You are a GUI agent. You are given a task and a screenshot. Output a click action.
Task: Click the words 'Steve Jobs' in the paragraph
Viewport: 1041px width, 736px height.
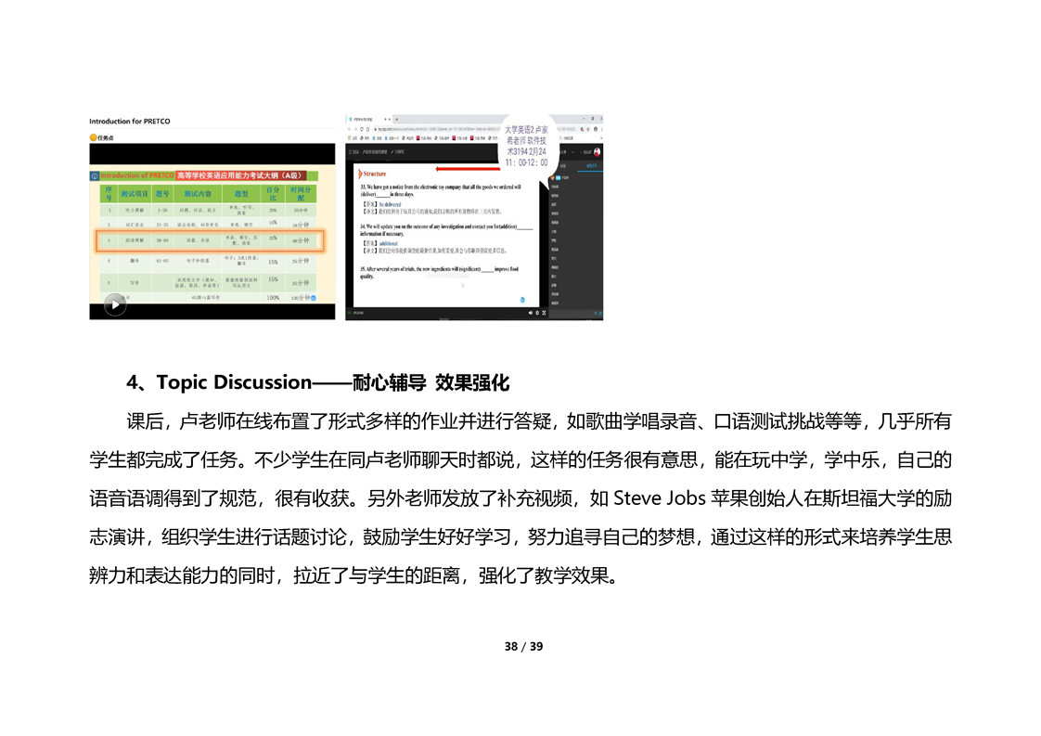(x=659, y=498)
